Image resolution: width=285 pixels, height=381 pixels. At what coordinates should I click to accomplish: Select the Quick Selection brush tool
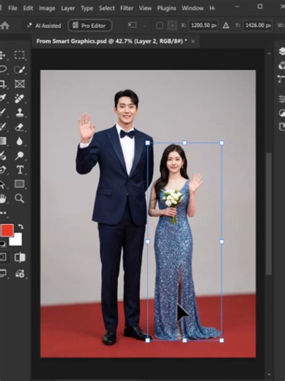(19, 70)
